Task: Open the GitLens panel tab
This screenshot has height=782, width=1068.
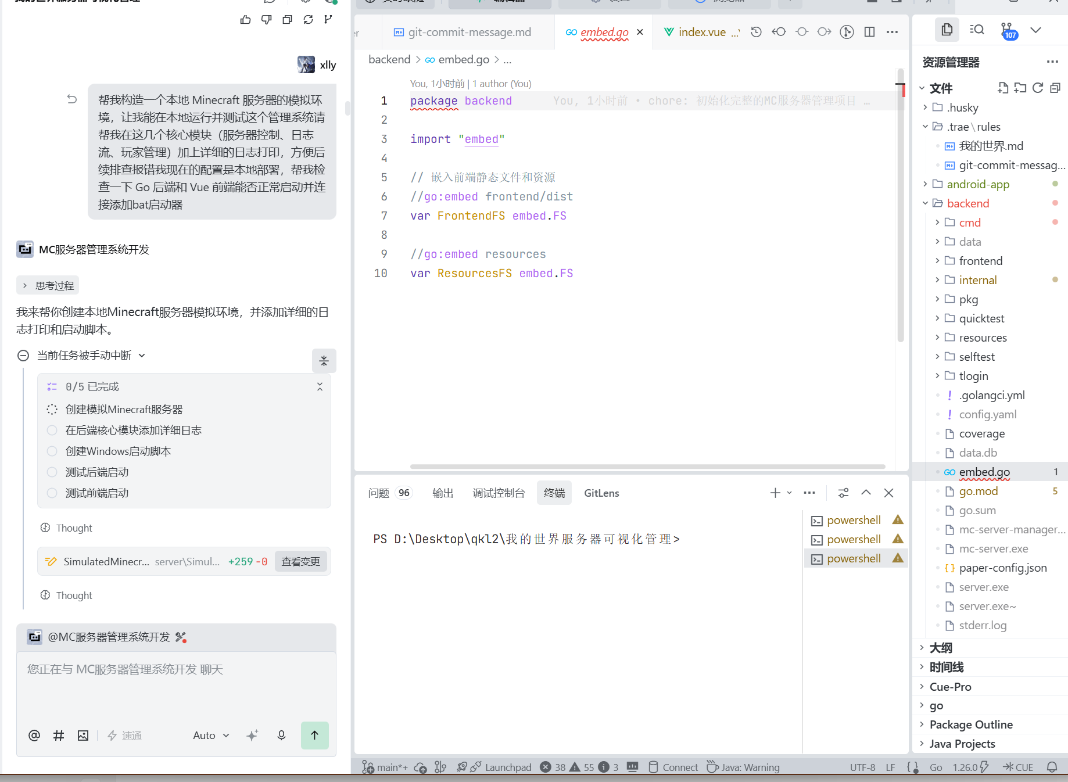Action: [601, 493]
